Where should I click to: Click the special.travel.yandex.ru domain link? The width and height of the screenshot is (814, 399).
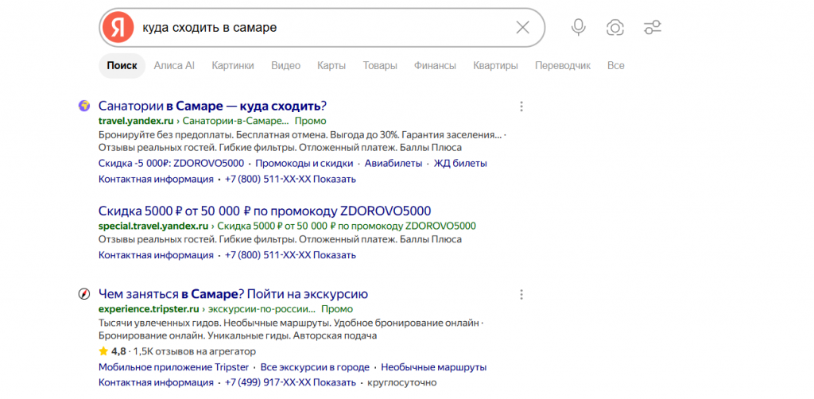pos(153,227)
